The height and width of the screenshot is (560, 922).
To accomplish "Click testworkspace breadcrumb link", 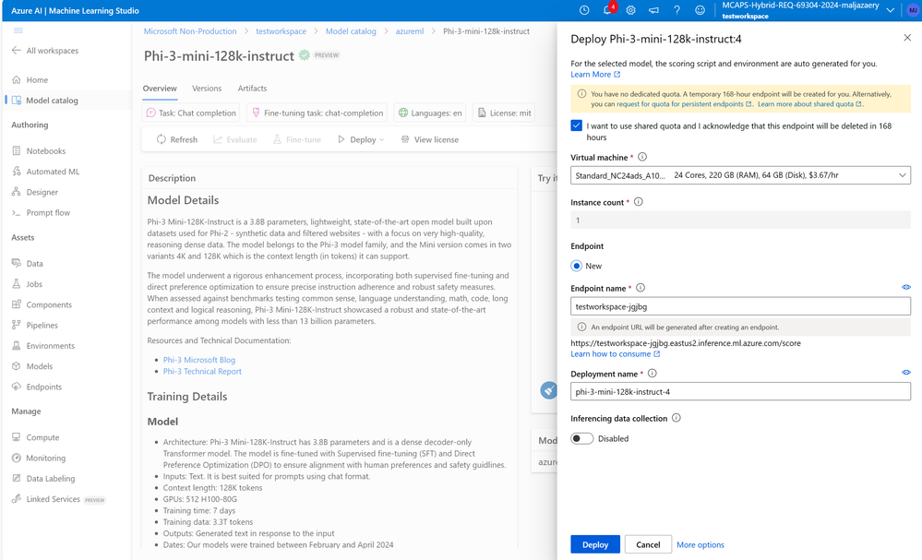I will (281, 31).
